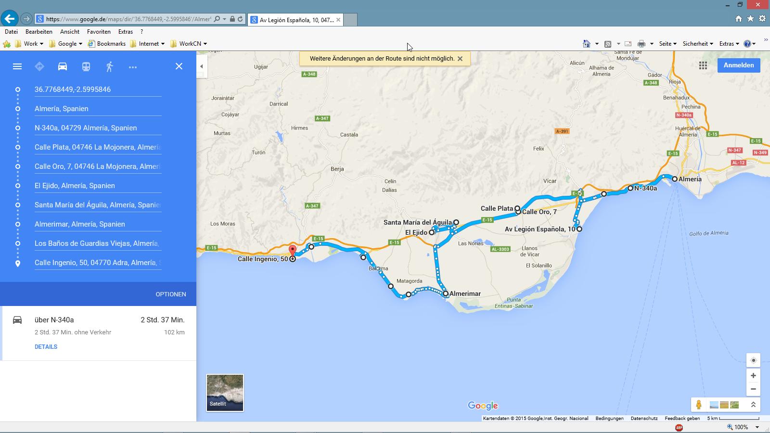Open the command bar help icon
Viewport: 770px width, 433px height.
pyautogui.click(x=747, y=44)
